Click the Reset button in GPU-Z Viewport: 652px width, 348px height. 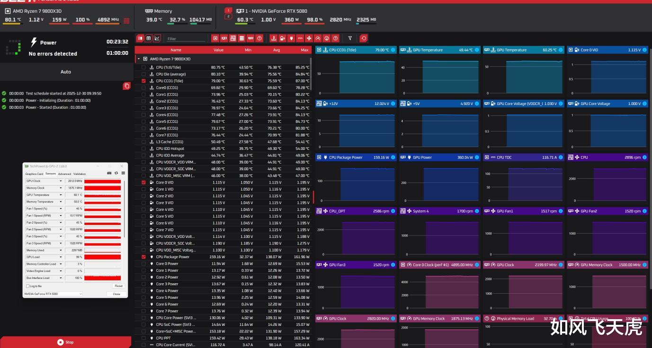[118, 286]
